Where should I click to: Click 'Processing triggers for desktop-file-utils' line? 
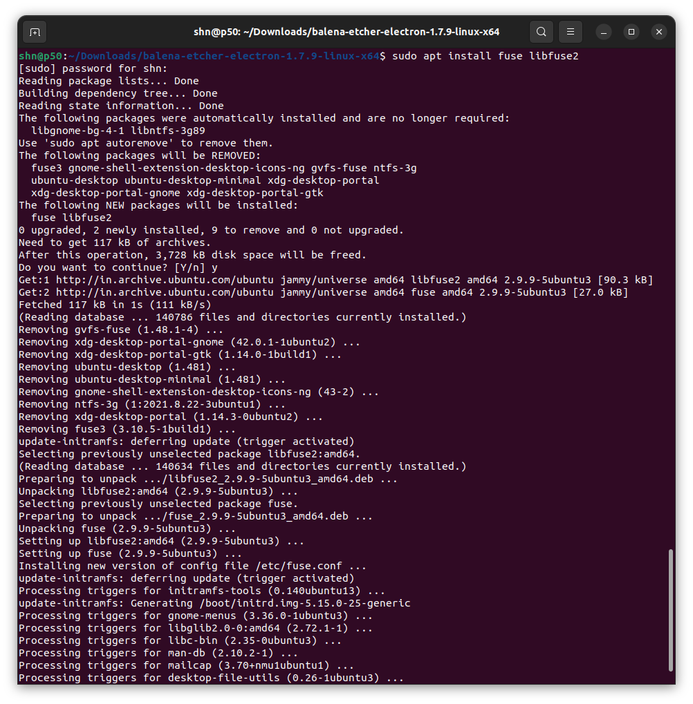(x=211, y=678)
